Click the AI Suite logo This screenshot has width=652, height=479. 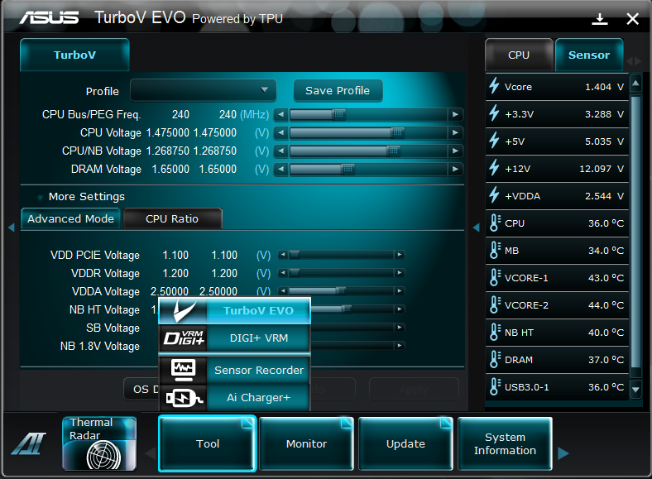28,443
